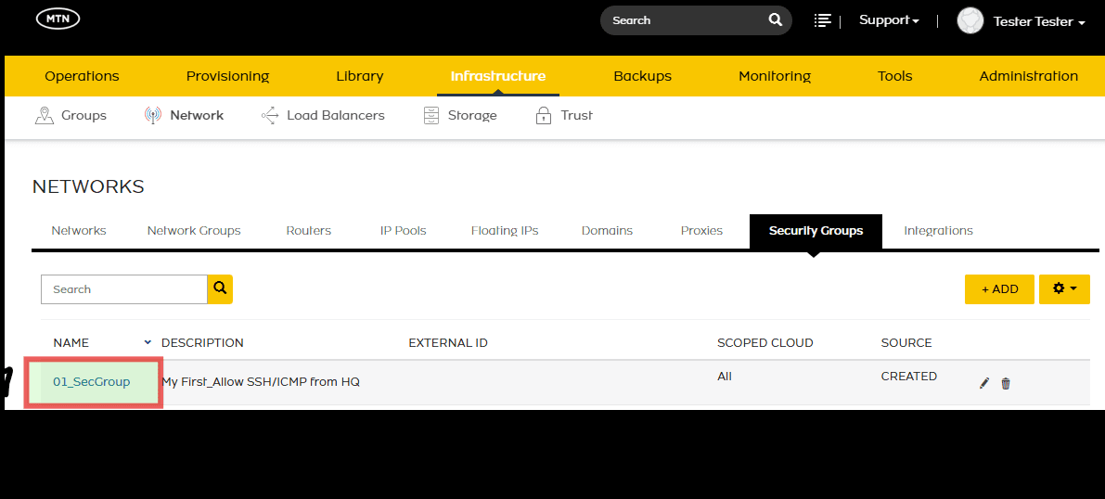This screenshot has height=499, width=1105.
Task: Click the EXTERNAL ID column header
Action: pos(448,342)
